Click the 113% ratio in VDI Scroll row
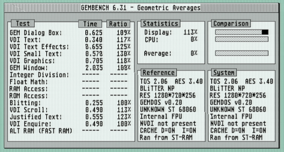 [124, 110]
